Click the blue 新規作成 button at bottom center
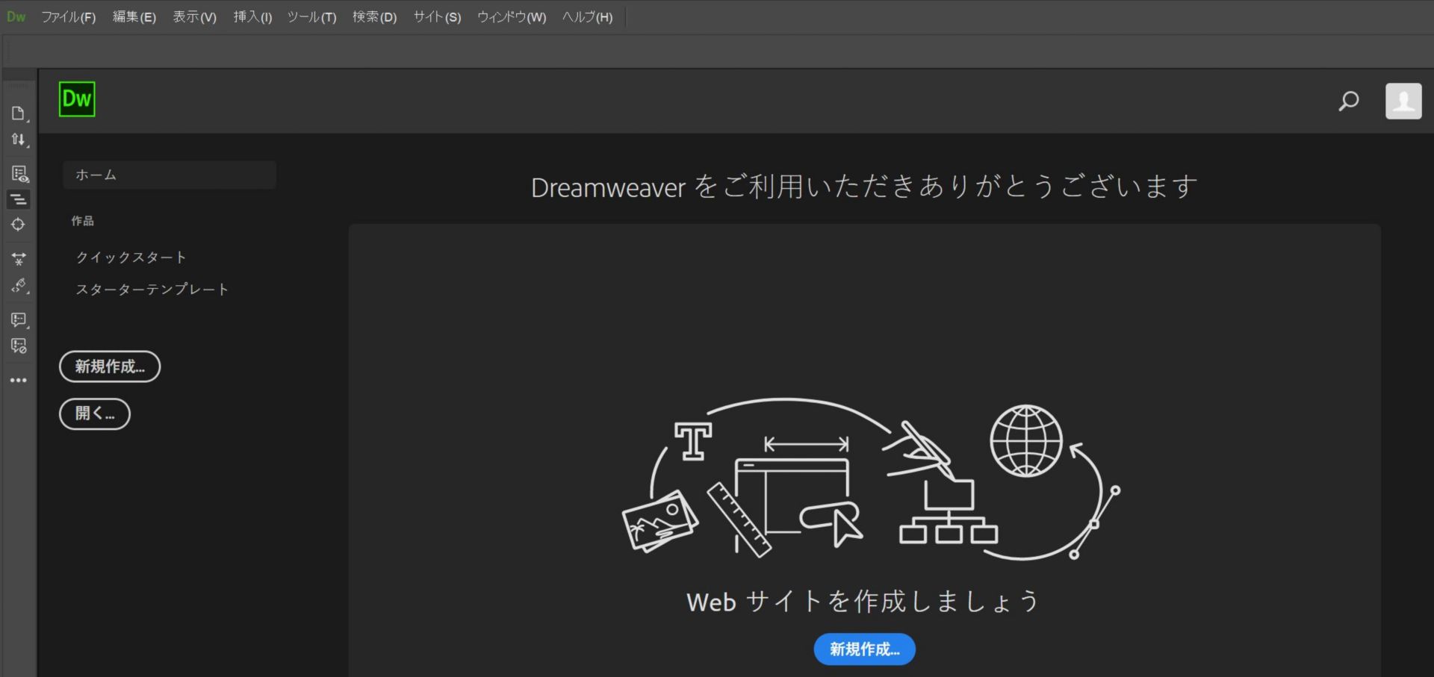The width and height of the screenshot is (1434, 677). pos(863,649)
